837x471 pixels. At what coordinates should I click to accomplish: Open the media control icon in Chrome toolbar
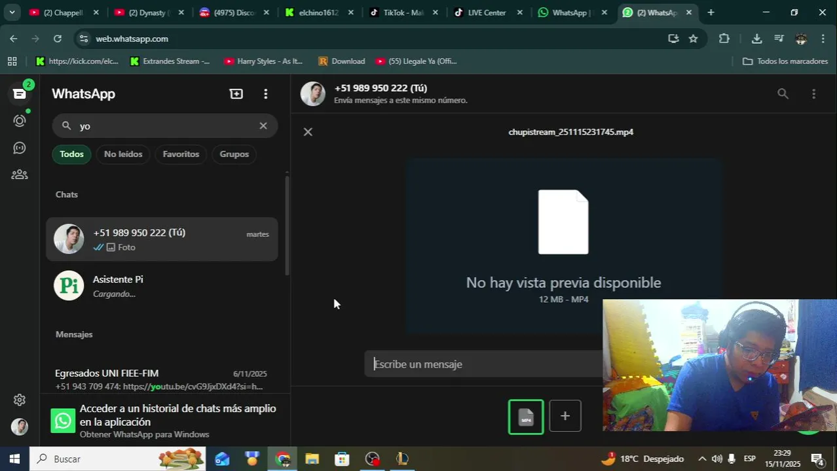pyautogui.click(x=779, y=39)
